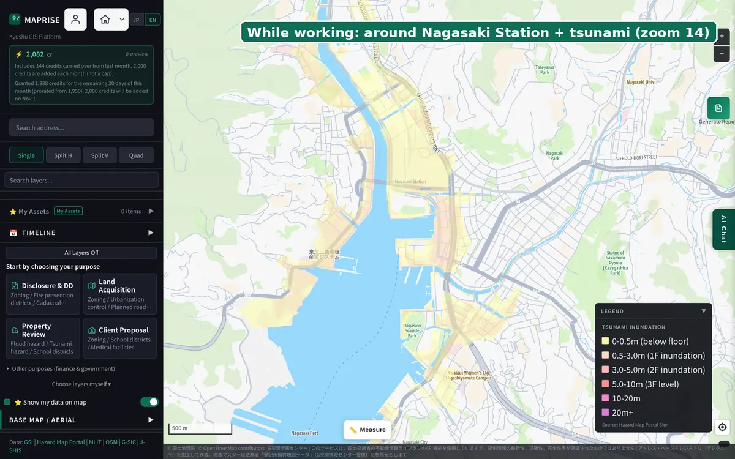Click the Client Proposal house icon
Screen dimensions: 735x459
(x=92, y=330)
